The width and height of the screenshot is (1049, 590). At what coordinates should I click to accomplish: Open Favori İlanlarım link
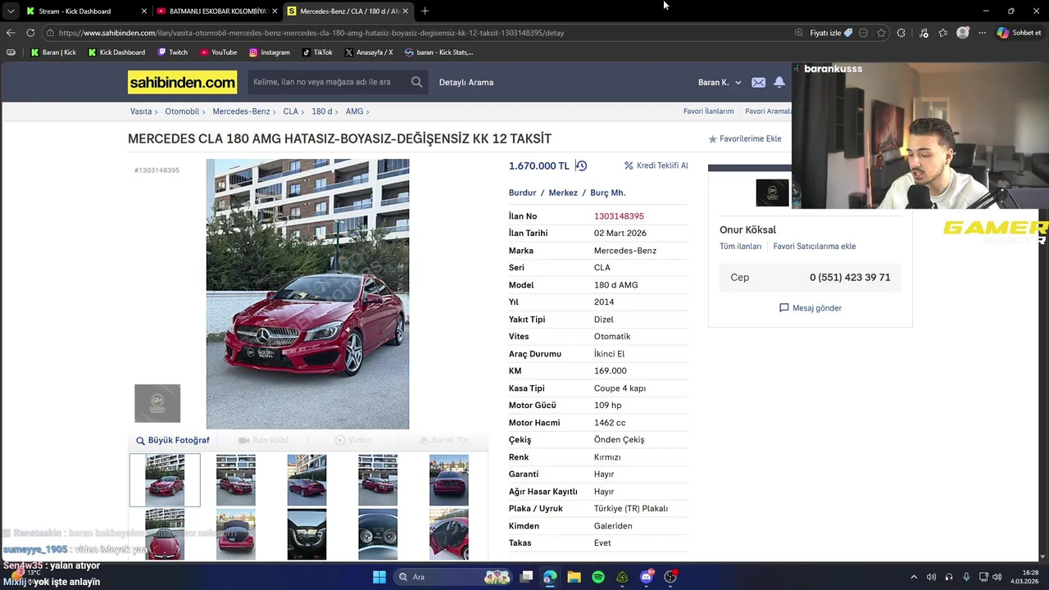click(x=709, y=111)
